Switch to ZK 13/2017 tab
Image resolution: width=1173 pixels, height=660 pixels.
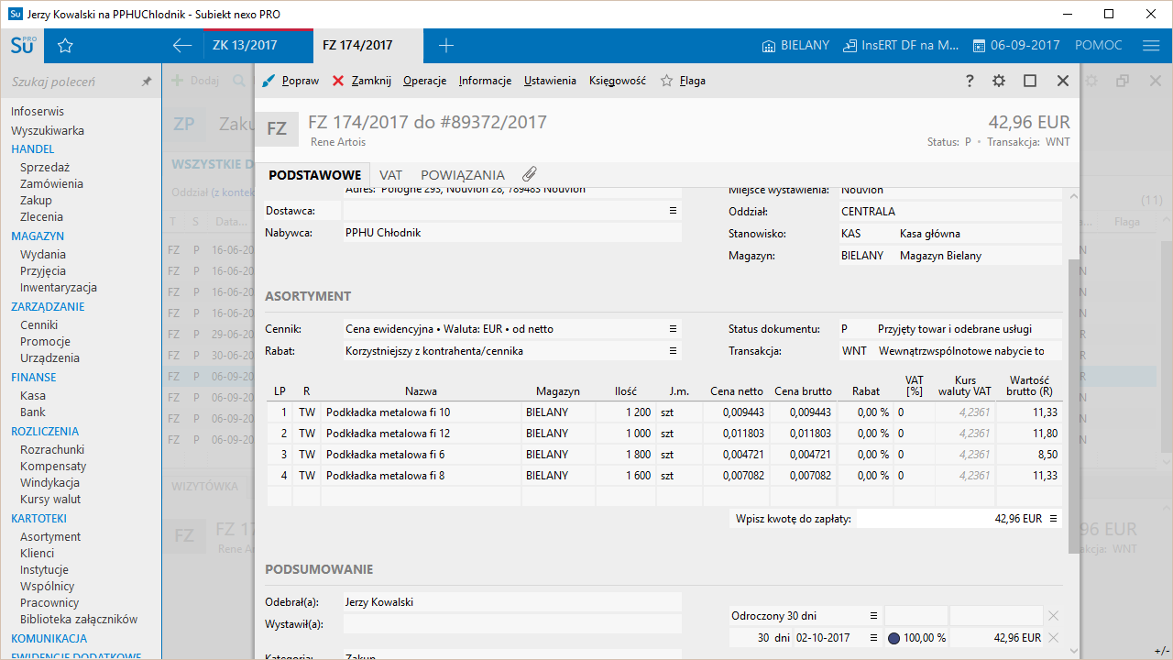point(258,46)
